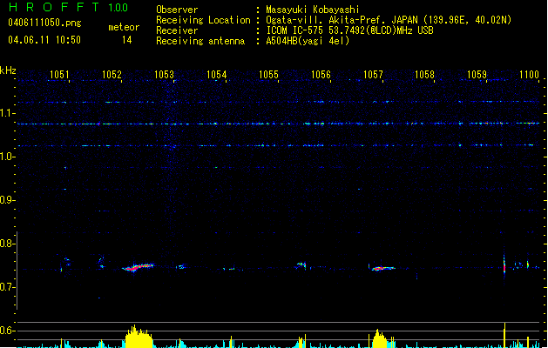Click the 1100 time marker
The height and width of the screenshot is (348, 548).
click(x=529, y=74)
